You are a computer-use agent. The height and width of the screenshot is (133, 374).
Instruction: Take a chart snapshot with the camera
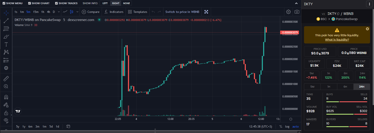click(x=297, y=12)
